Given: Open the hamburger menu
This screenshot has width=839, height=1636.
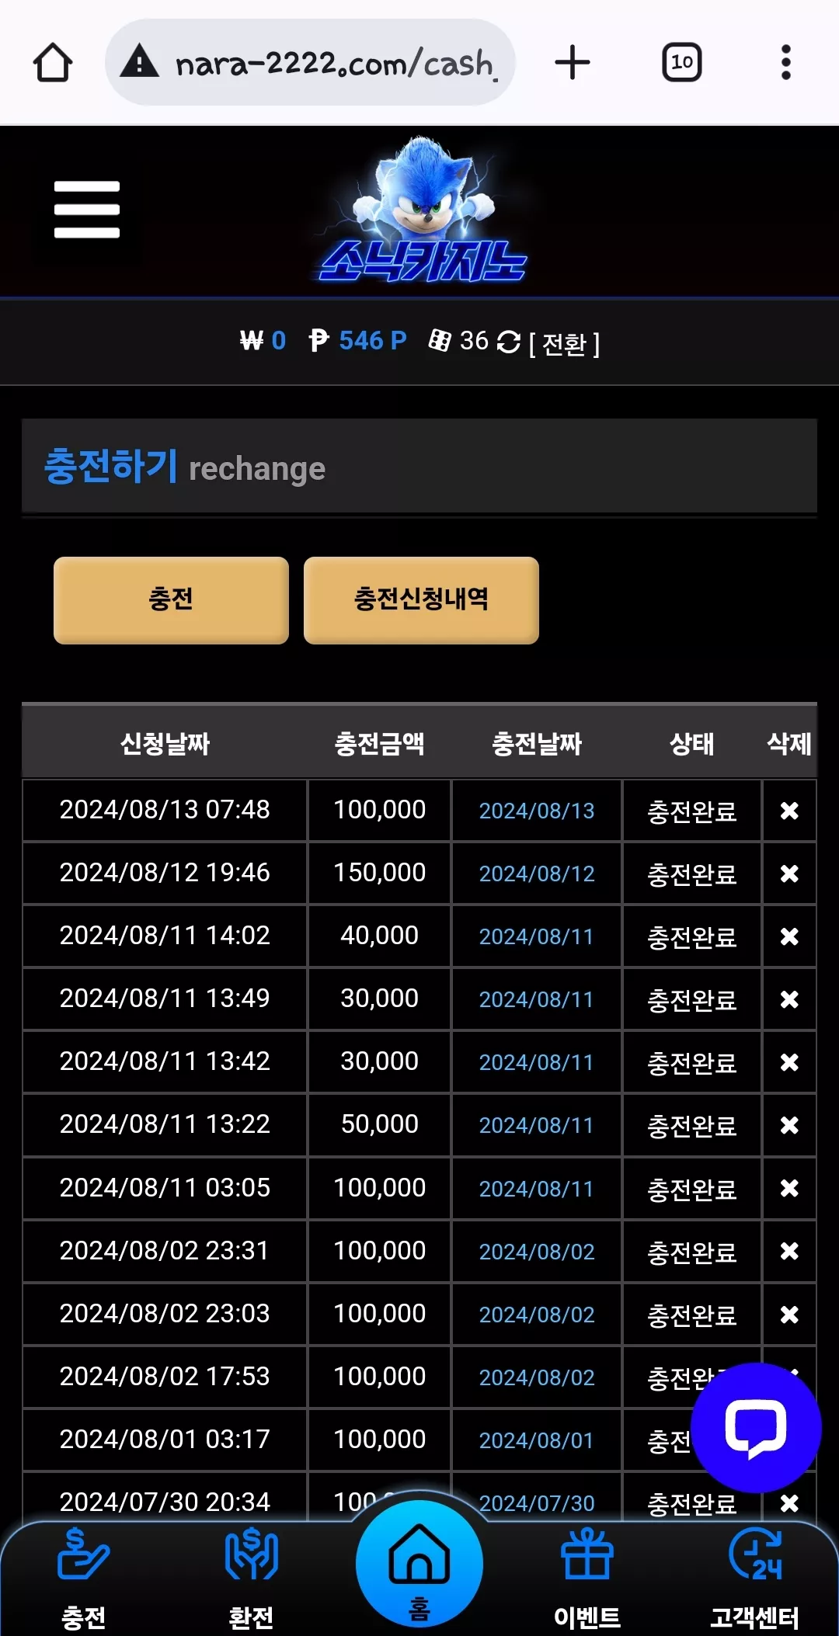Looking at the screenshot, I should [x=87, y=210].
